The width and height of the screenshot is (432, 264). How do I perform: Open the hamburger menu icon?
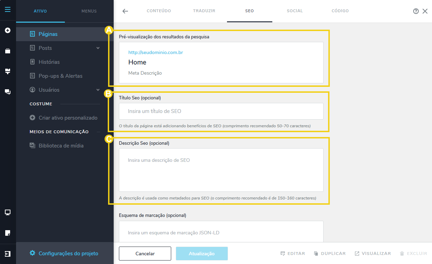coord(8,9)
